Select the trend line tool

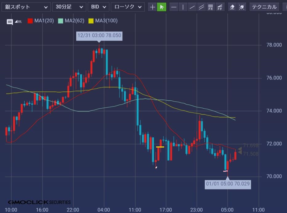pyautogui.click(x=192, y=7)
